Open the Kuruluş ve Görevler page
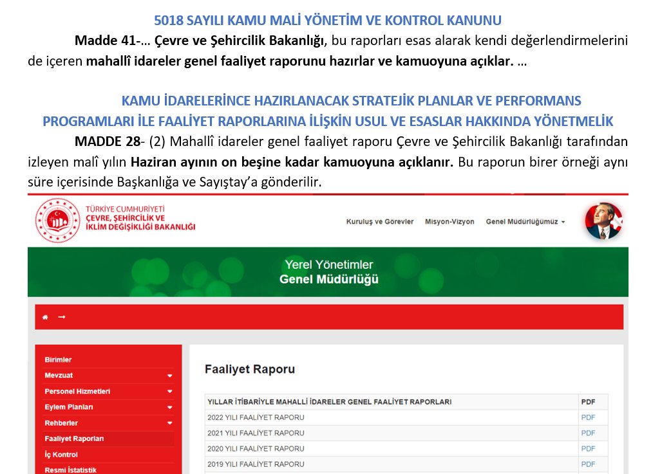Viewport: 662px width, 474px height. 380,221
